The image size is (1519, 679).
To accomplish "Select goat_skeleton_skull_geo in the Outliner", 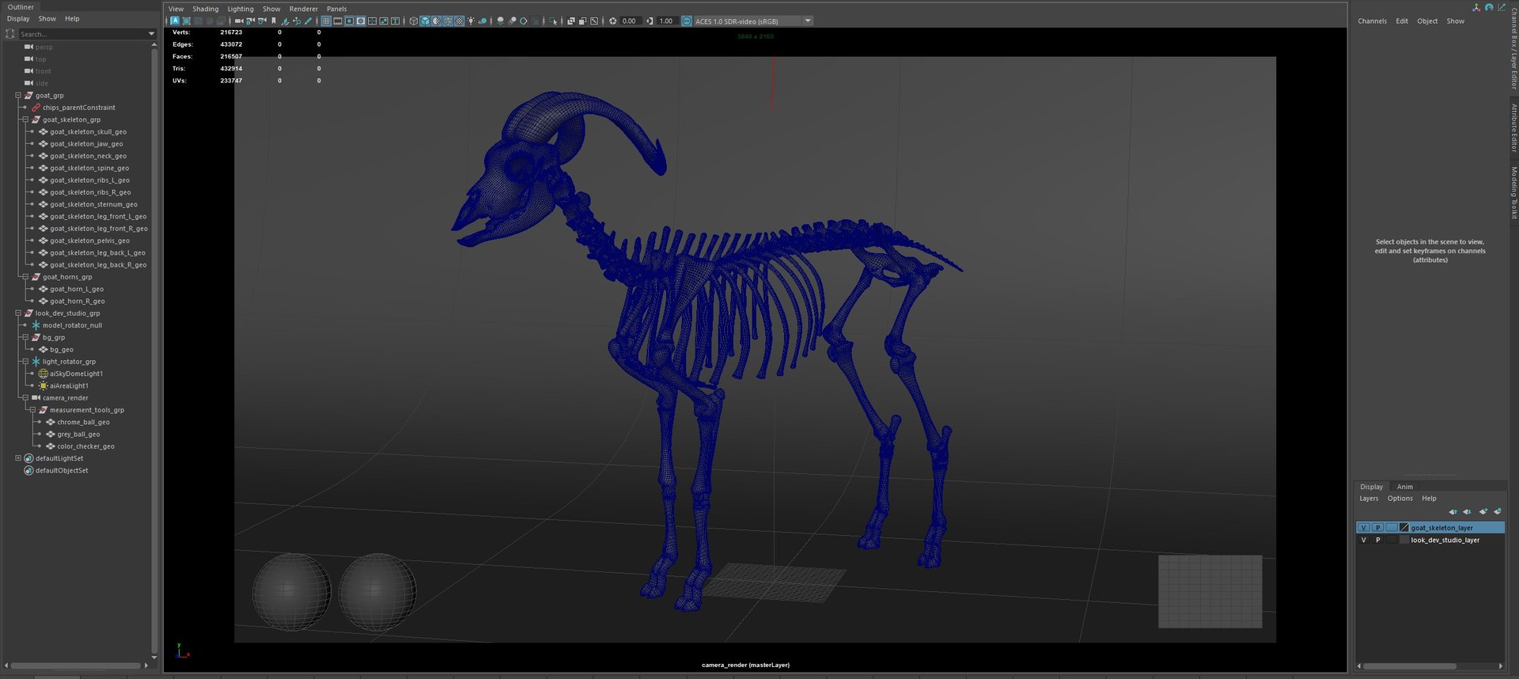I will (x=88, y=132).
